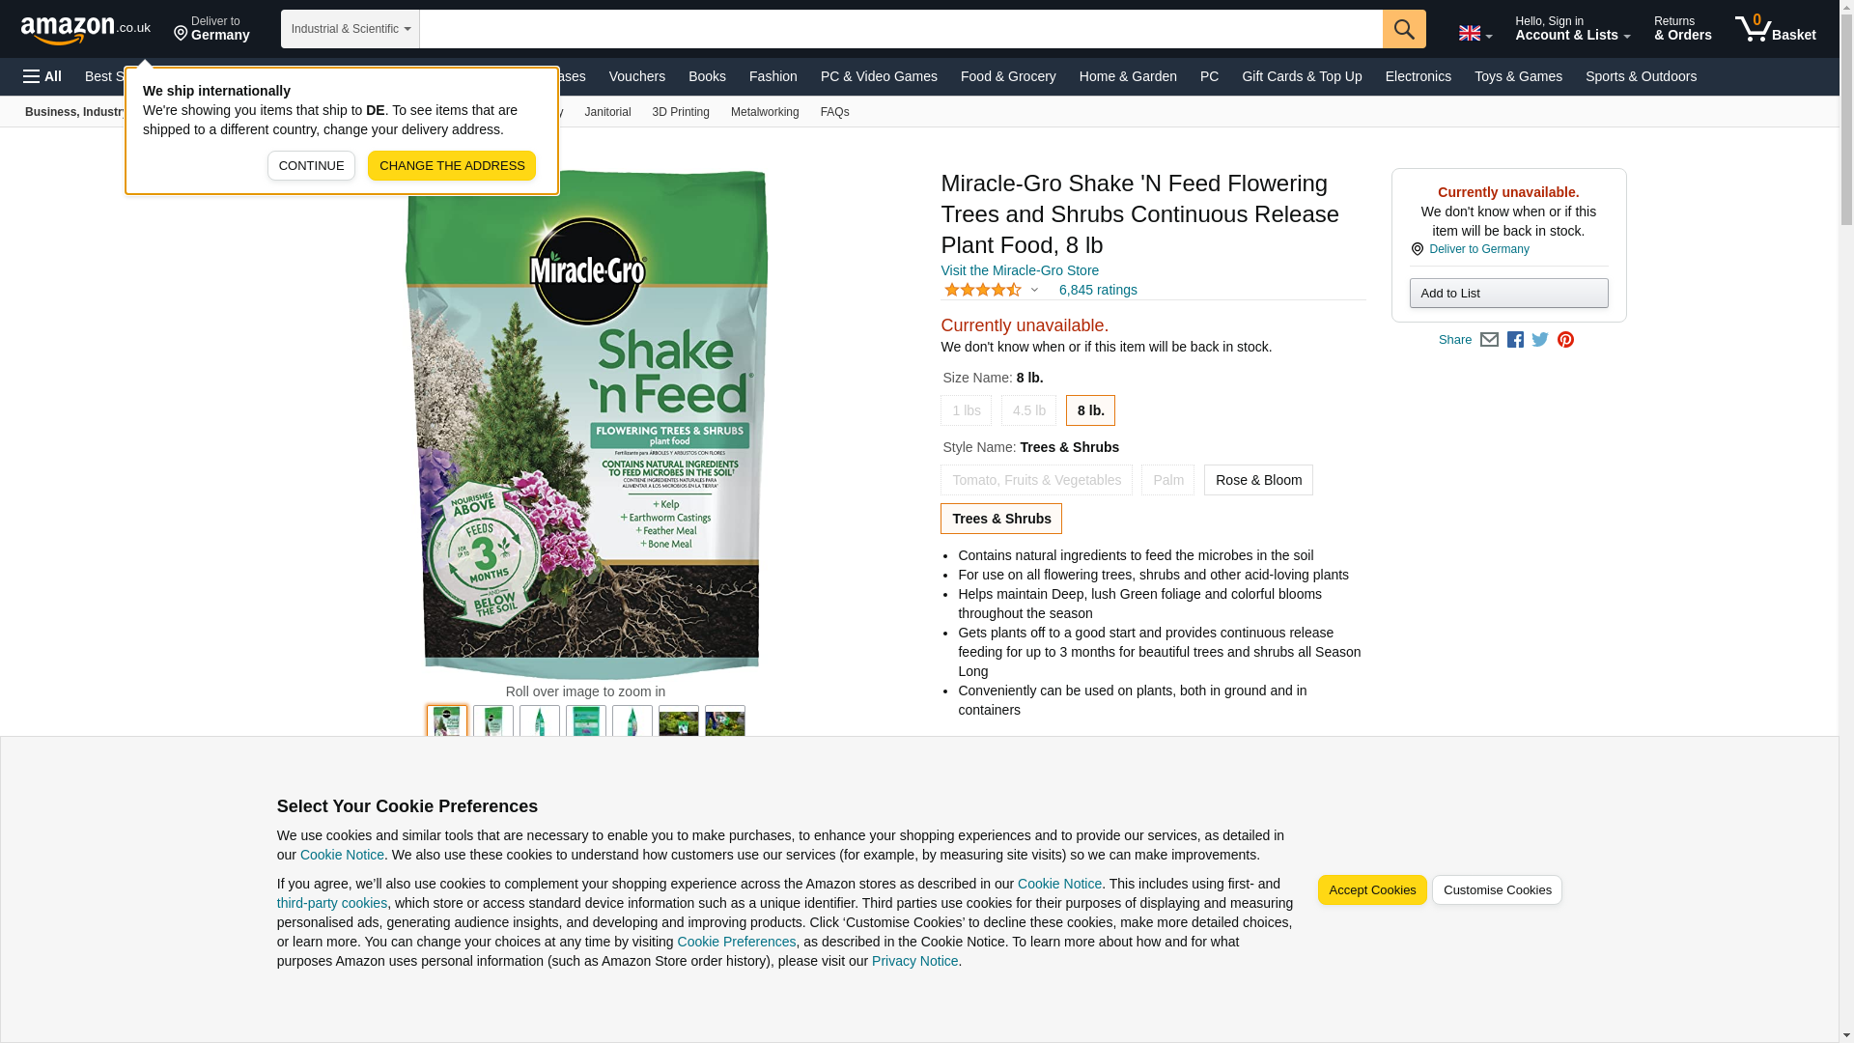This screenshot has width=1854, height=1043.
Task: Share product on Pinterest icon
Action: [x=1565, y=340]
